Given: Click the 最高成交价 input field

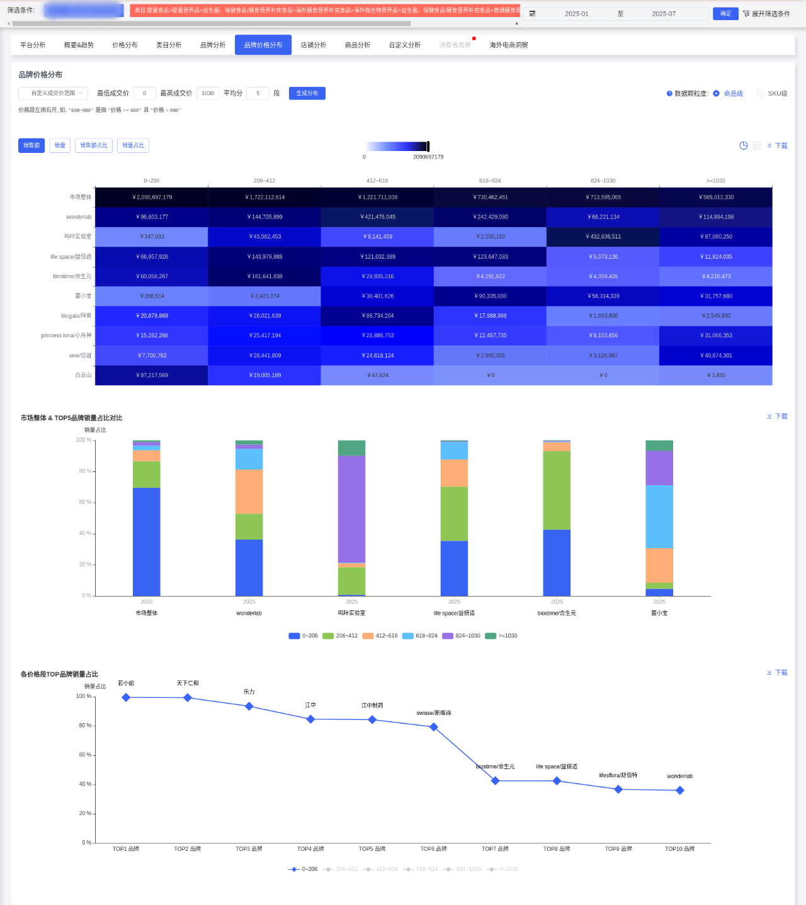Looking at the screenshot, I should coord(208,93).
